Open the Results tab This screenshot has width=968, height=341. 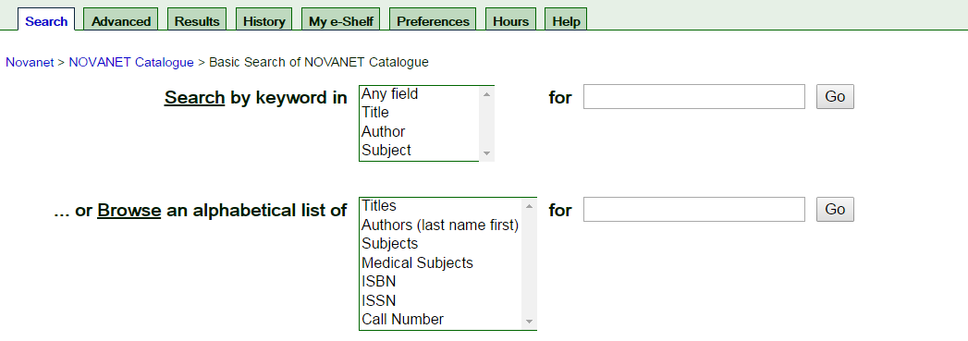click(x=197, y=20)
